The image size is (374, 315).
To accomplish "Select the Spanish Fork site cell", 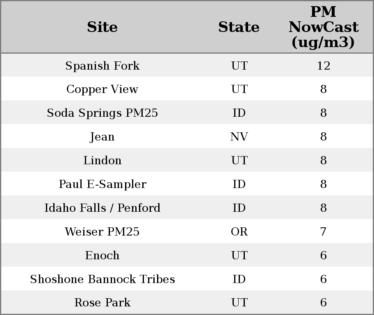I will pos(103,66).
